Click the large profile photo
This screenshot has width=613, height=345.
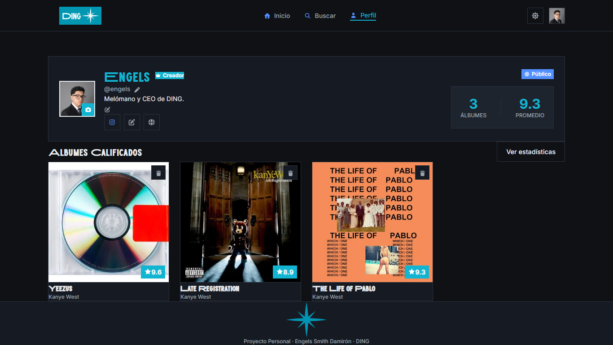click(77, 99)
